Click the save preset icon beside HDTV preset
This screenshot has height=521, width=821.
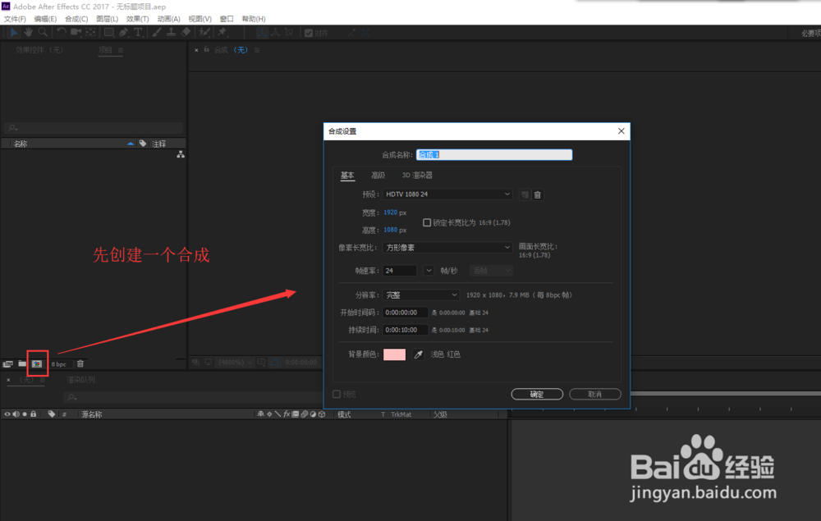click(x=524, y=194)
